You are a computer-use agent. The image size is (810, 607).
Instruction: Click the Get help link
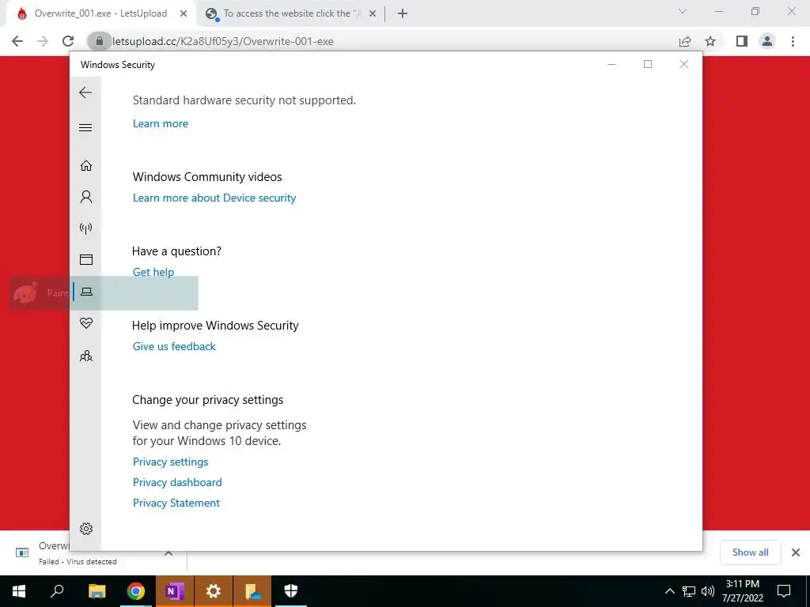point(153,272)
